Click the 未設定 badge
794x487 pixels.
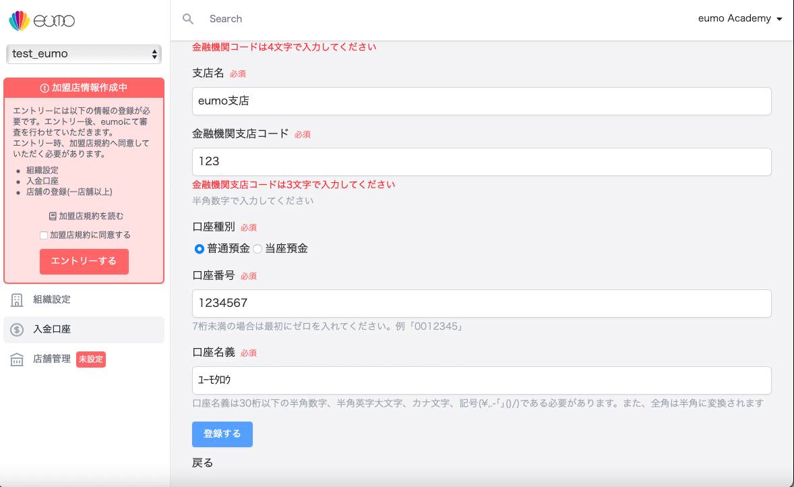pos(91,360)
